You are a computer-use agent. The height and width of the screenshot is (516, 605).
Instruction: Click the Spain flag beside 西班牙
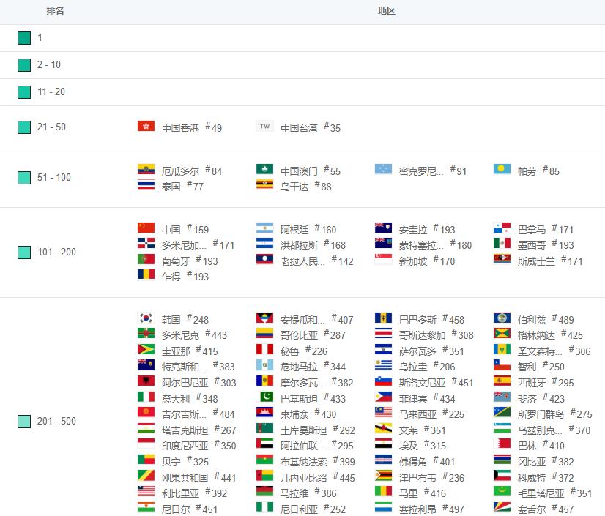pos(502,381)
